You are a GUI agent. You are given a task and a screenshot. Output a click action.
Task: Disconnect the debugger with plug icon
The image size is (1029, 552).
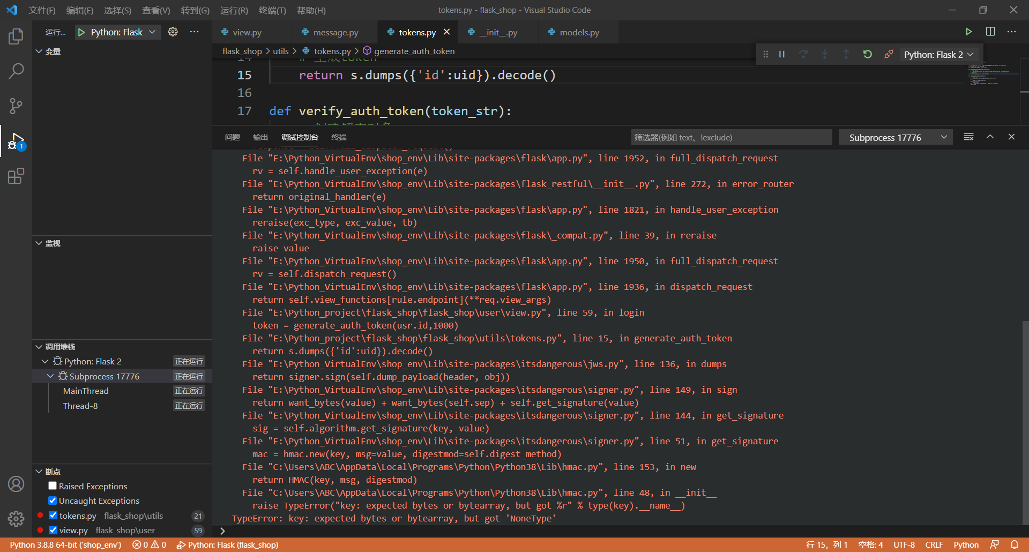tap(889, 54)
